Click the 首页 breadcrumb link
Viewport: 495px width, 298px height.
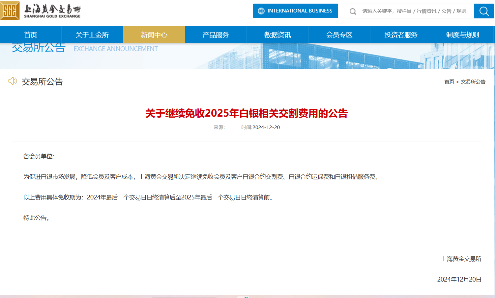pos(449,82)
